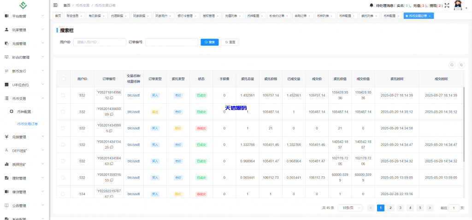Expand the 充提管理 menu chevron
This screenshot has height=220, width=472.
pos(43,43)
